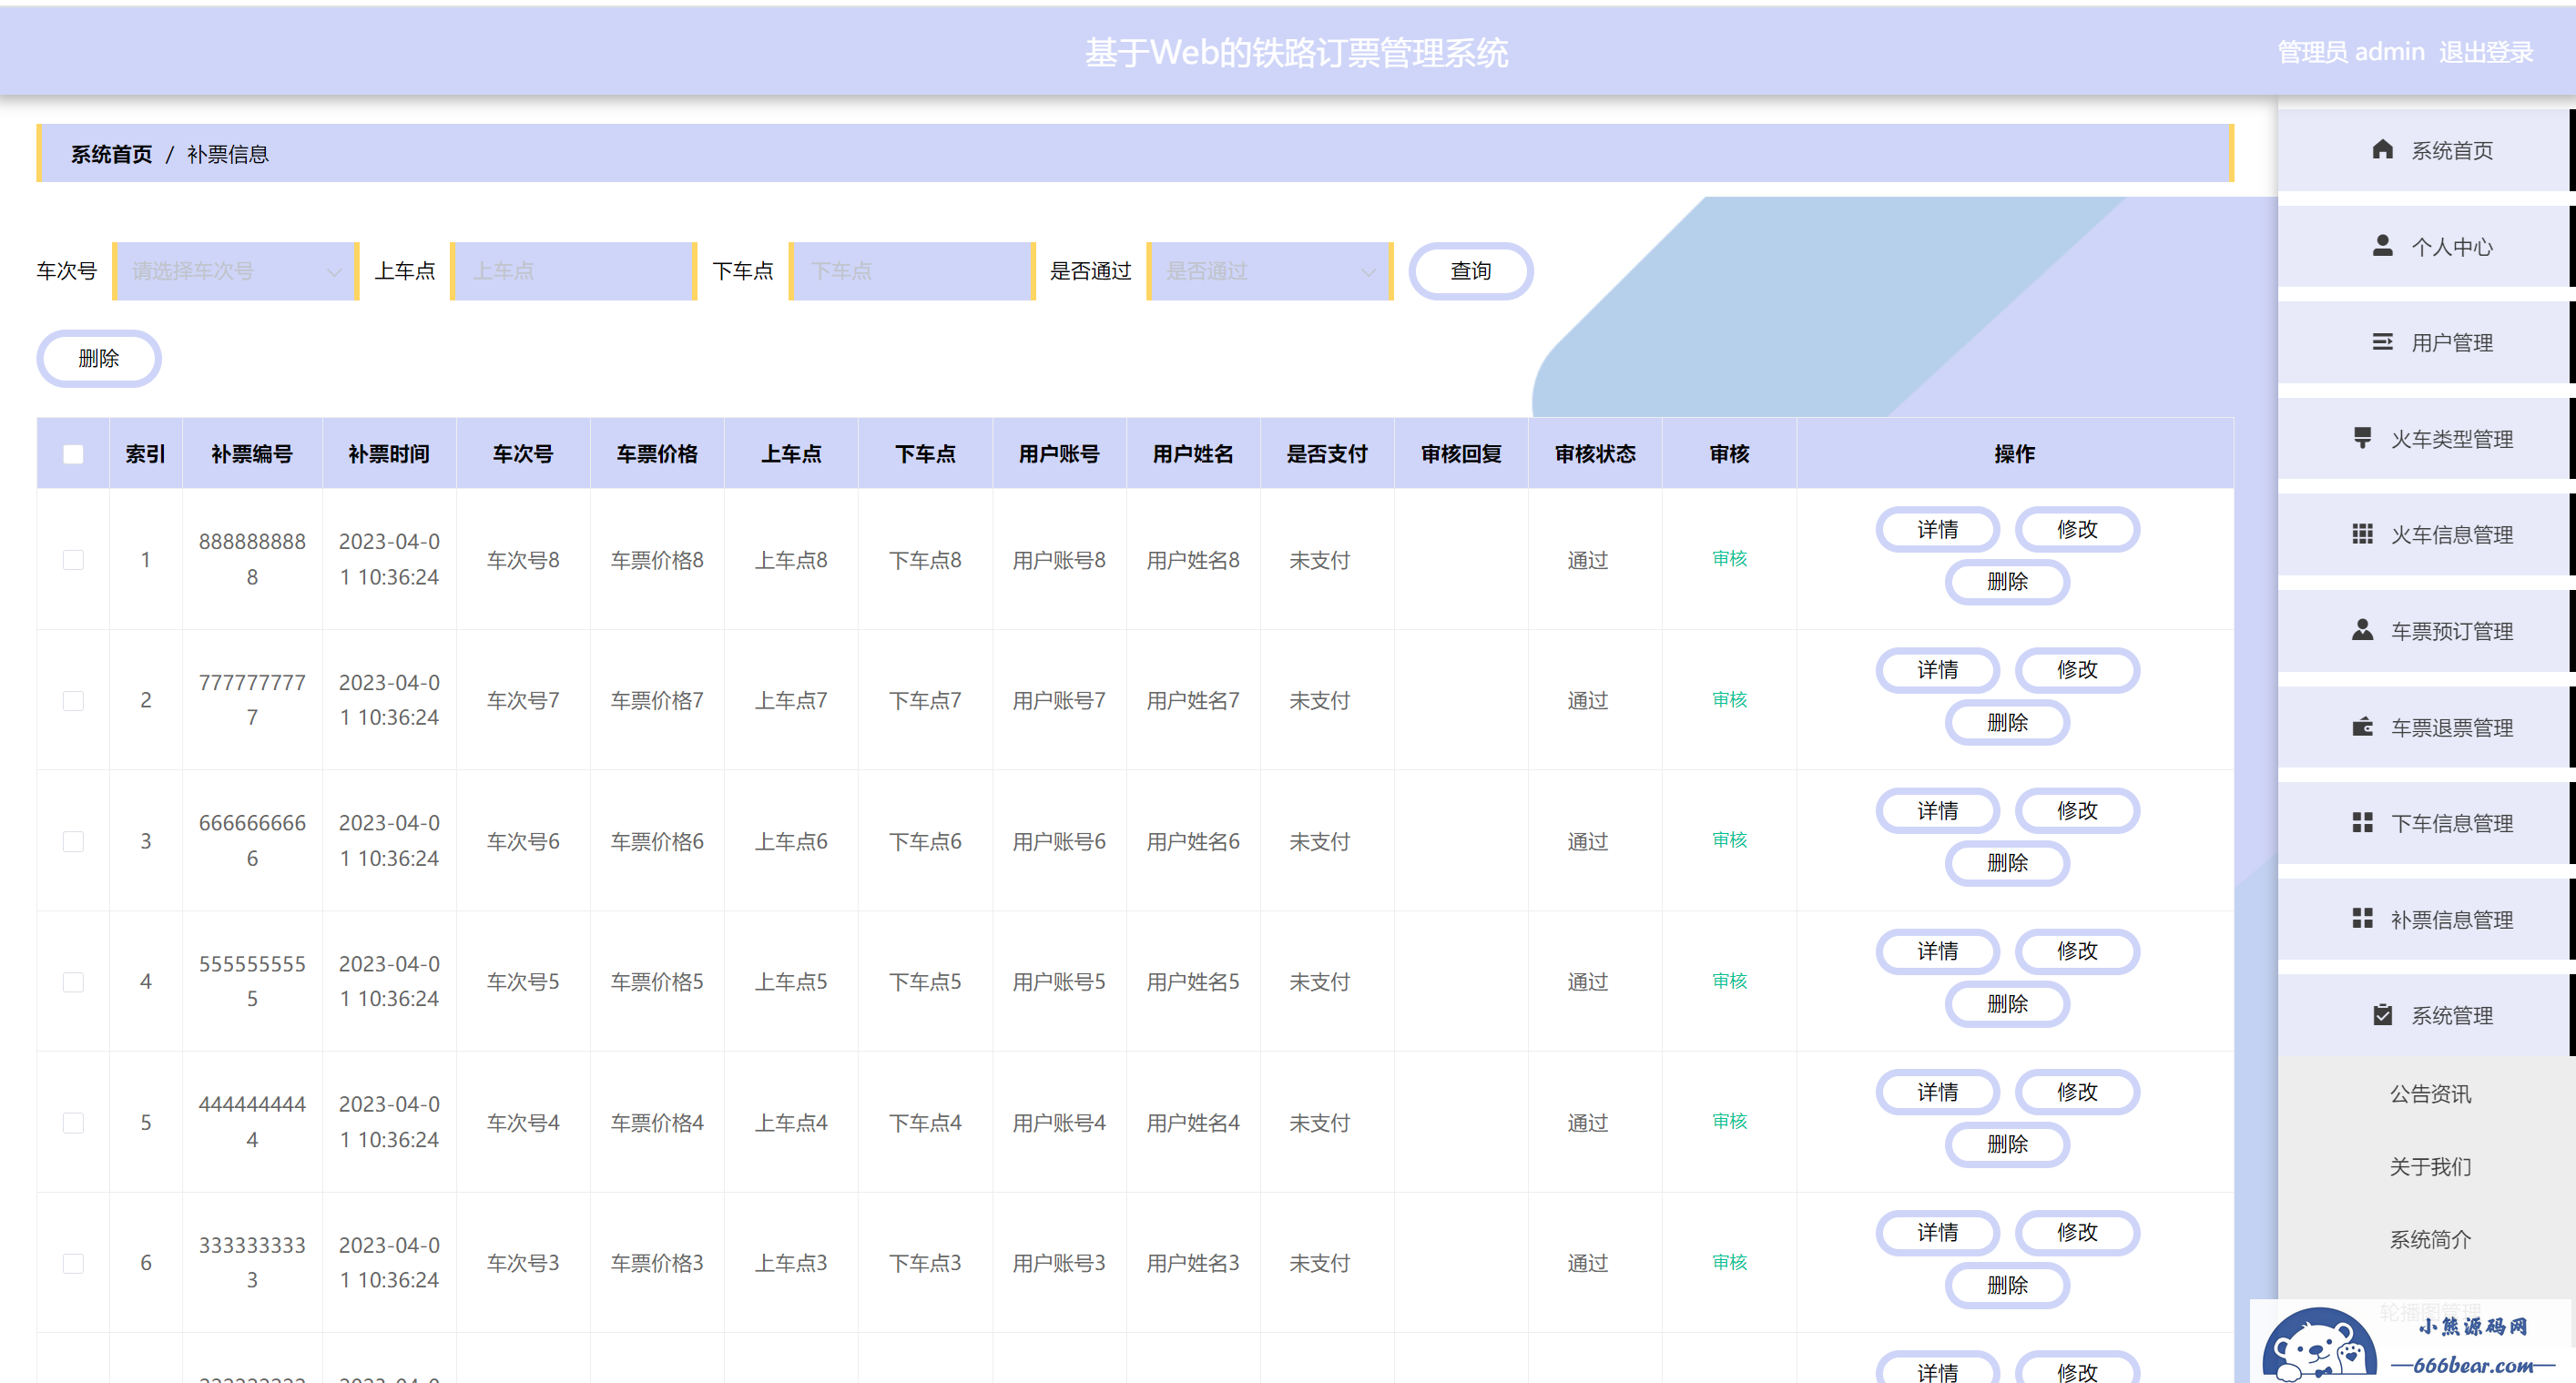The image size is (2576, 1383).
Task: Open 详情 for row 车次号7
Action: click(x=1937, y=670)
